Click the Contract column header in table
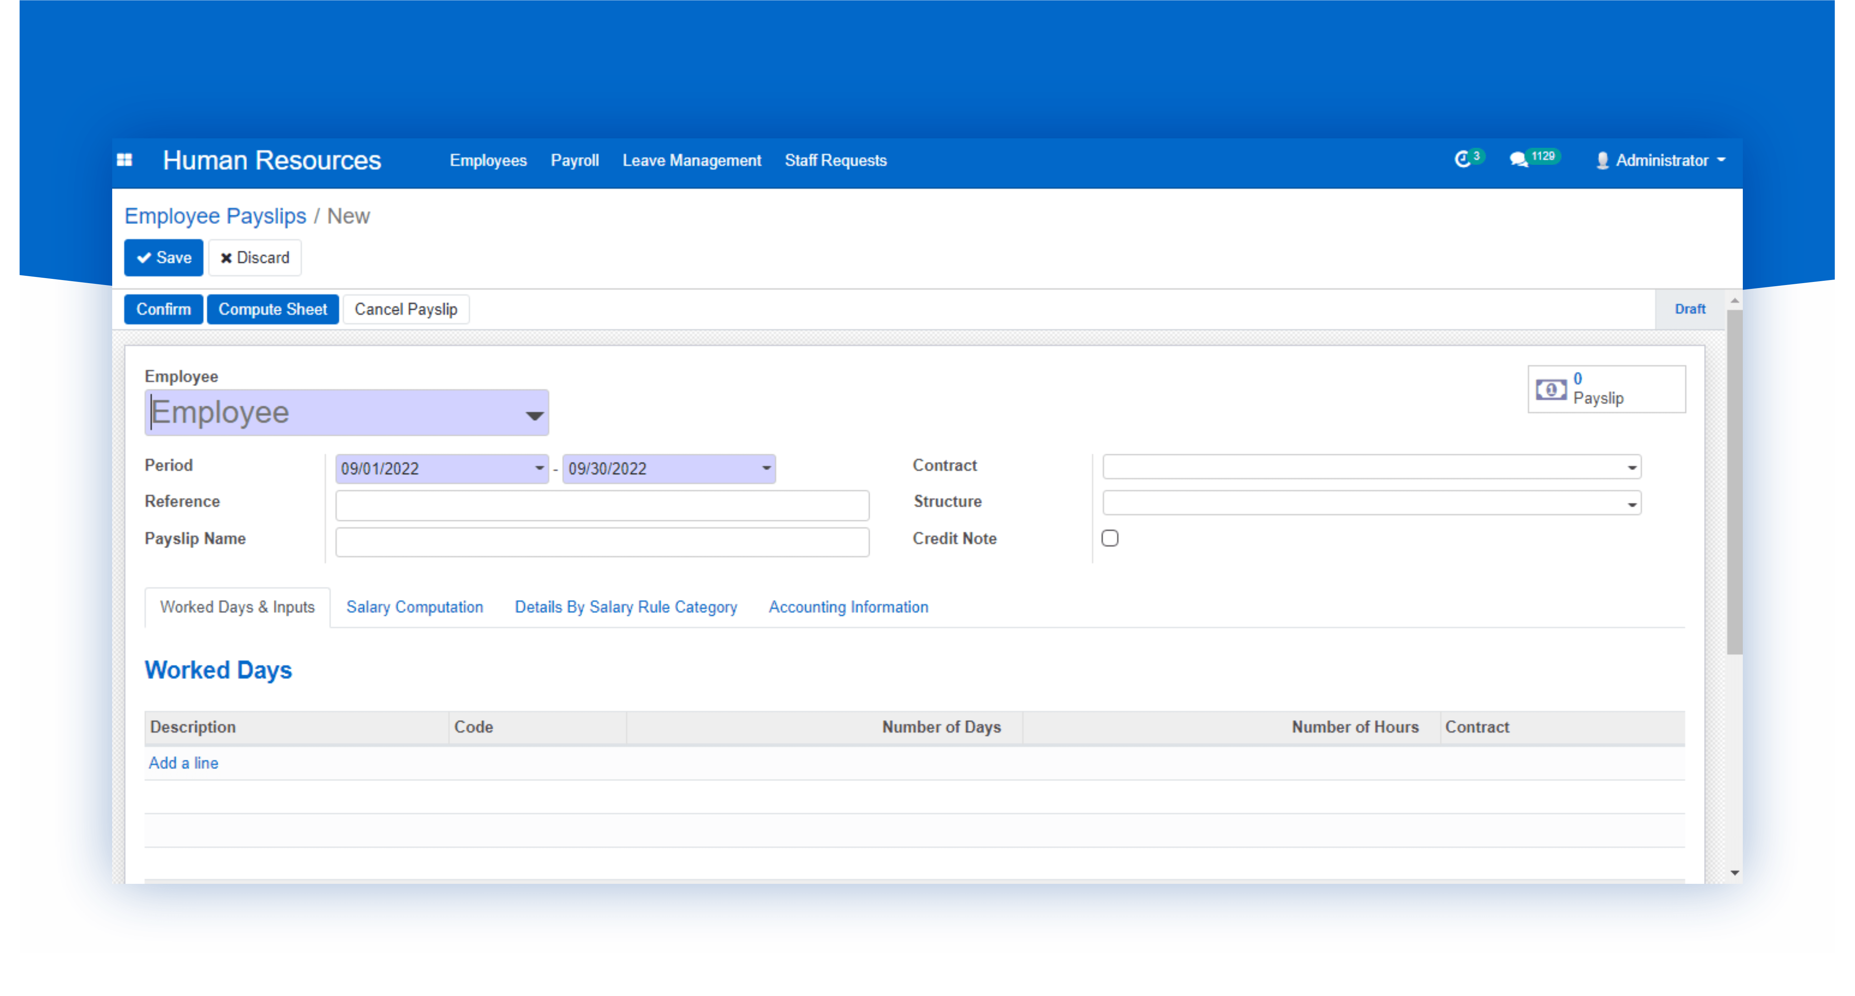The height and width of the screenshot is (996, 1855). (1563, 727)
